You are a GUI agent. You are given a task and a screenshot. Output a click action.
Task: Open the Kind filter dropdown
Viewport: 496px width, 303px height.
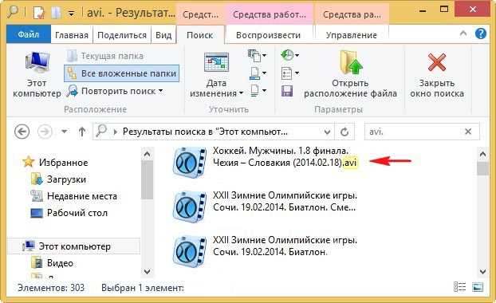coord(257,56)
